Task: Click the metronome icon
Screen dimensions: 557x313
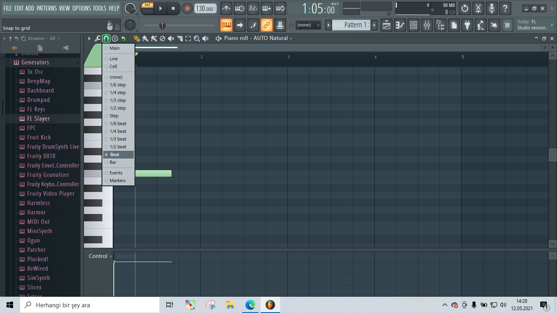Action: (x=226, y=8)
